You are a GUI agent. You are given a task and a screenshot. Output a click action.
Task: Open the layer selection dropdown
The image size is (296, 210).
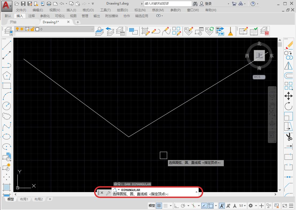click(x=92, y=29)
